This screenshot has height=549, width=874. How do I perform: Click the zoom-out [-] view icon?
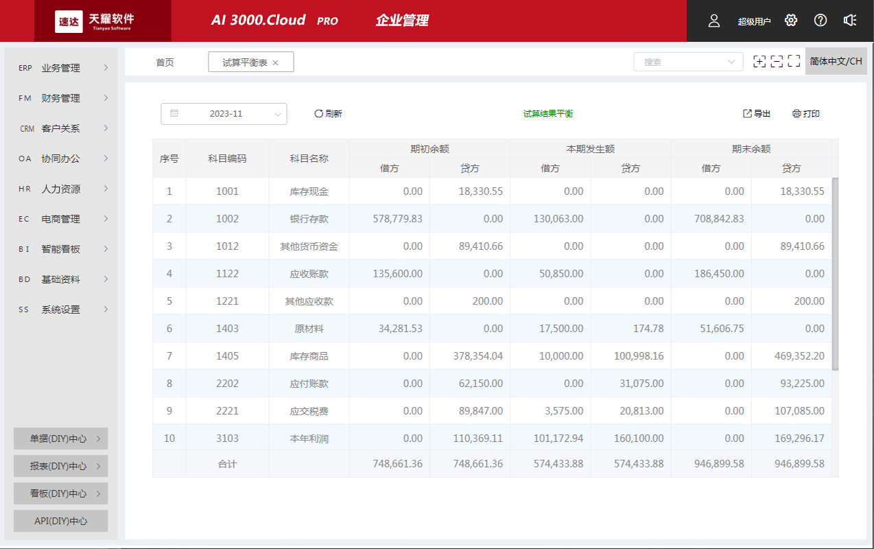[x=777, y=61]
